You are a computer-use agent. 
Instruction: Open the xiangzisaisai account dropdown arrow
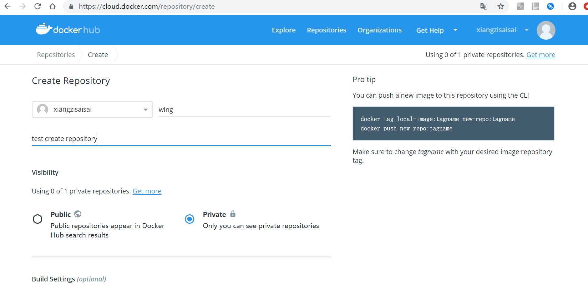click(527, 30)
